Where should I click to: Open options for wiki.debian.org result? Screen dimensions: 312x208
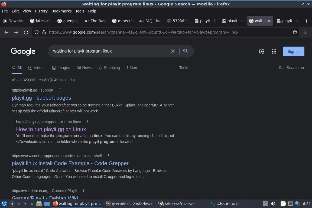point(84,190)
